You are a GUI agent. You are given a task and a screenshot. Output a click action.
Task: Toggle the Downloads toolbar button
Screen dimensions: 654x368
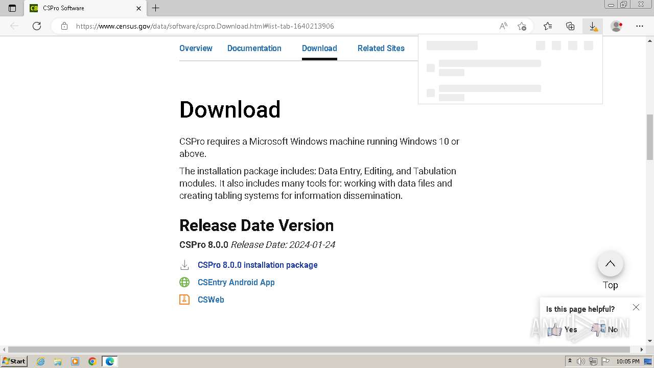click(593, 26)
